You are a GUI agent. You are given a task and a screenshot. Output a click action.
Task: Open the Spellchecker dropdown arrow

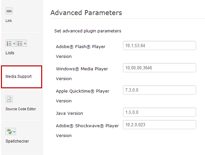[14, 131]
